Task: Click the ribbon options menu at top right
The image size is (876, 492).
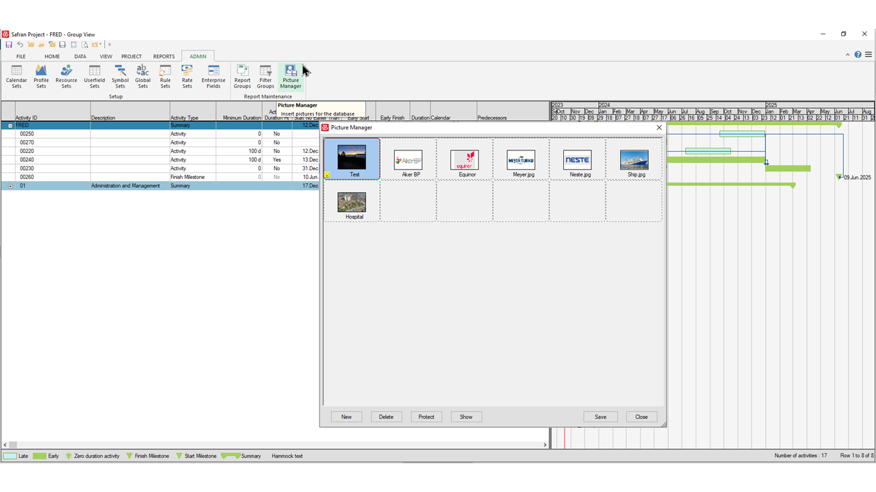Action: pos(868,55)
